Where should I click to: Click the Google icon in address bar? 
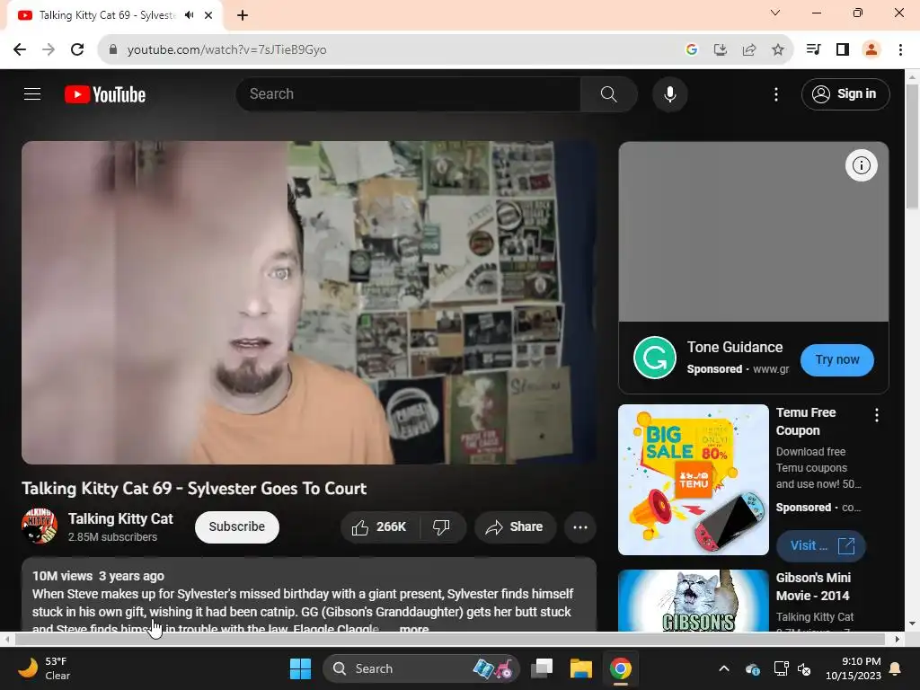pyautogui.click(x=691, y=49)
